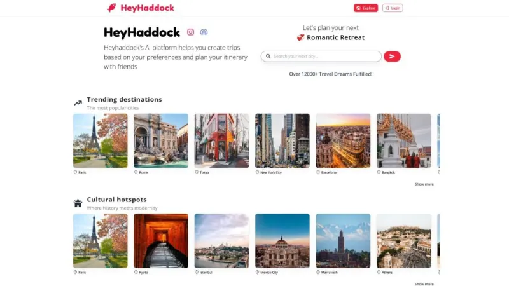Open the Kyoto torii gates card
This screenshot has width=509, height=286.
click(161, 241)
